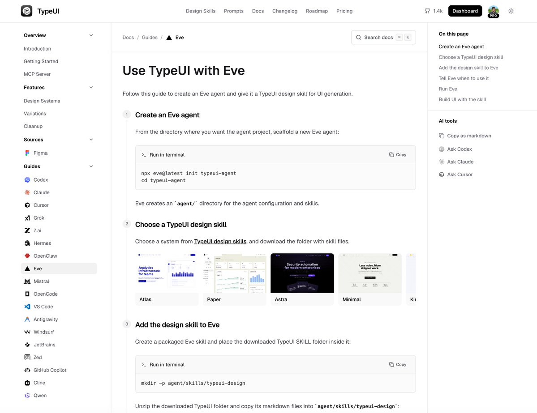Click the Dashboard button
This screenshot has height=413, width=537.
click(x=465, y=11)
